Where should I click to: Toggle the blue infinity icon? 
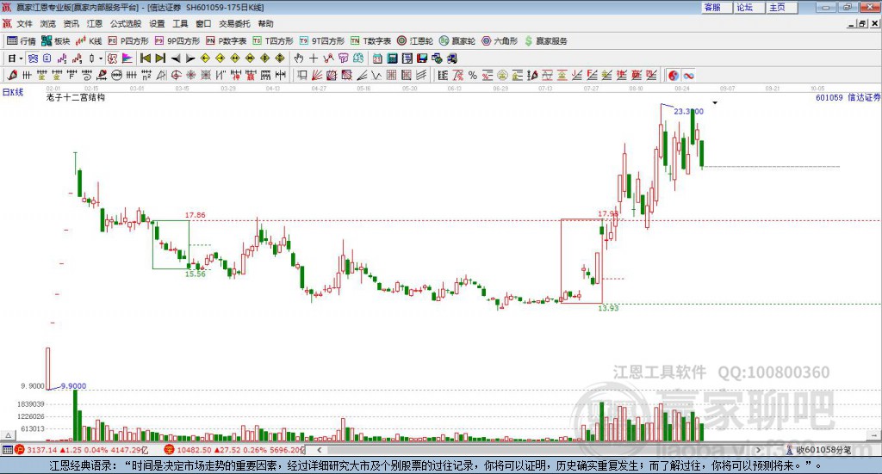click(688, 75)
